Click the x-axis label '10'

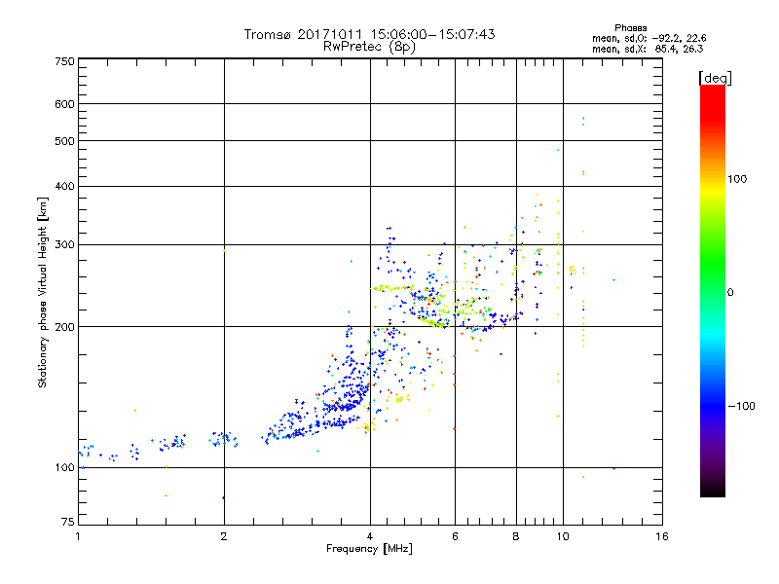[x=563, y=536]
